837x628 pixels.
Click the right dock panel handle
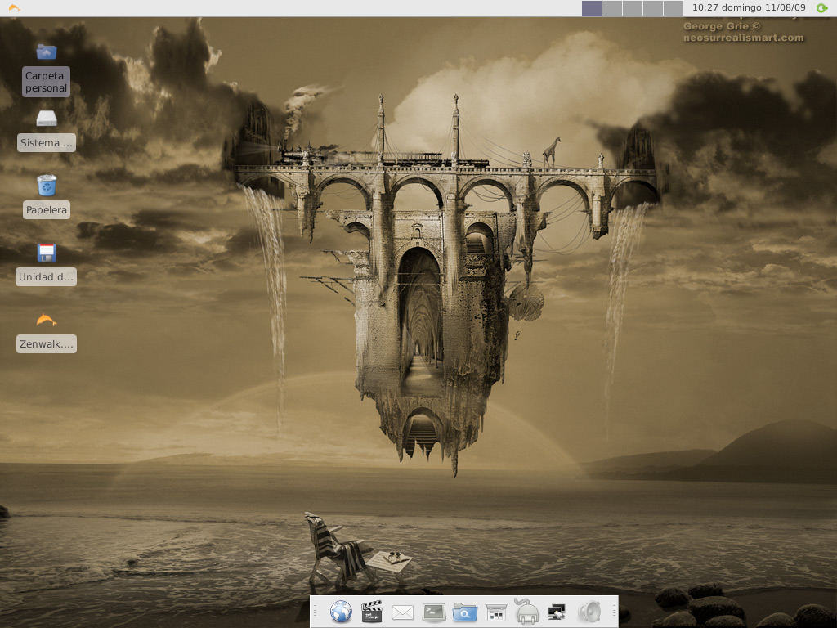point(614,612)
